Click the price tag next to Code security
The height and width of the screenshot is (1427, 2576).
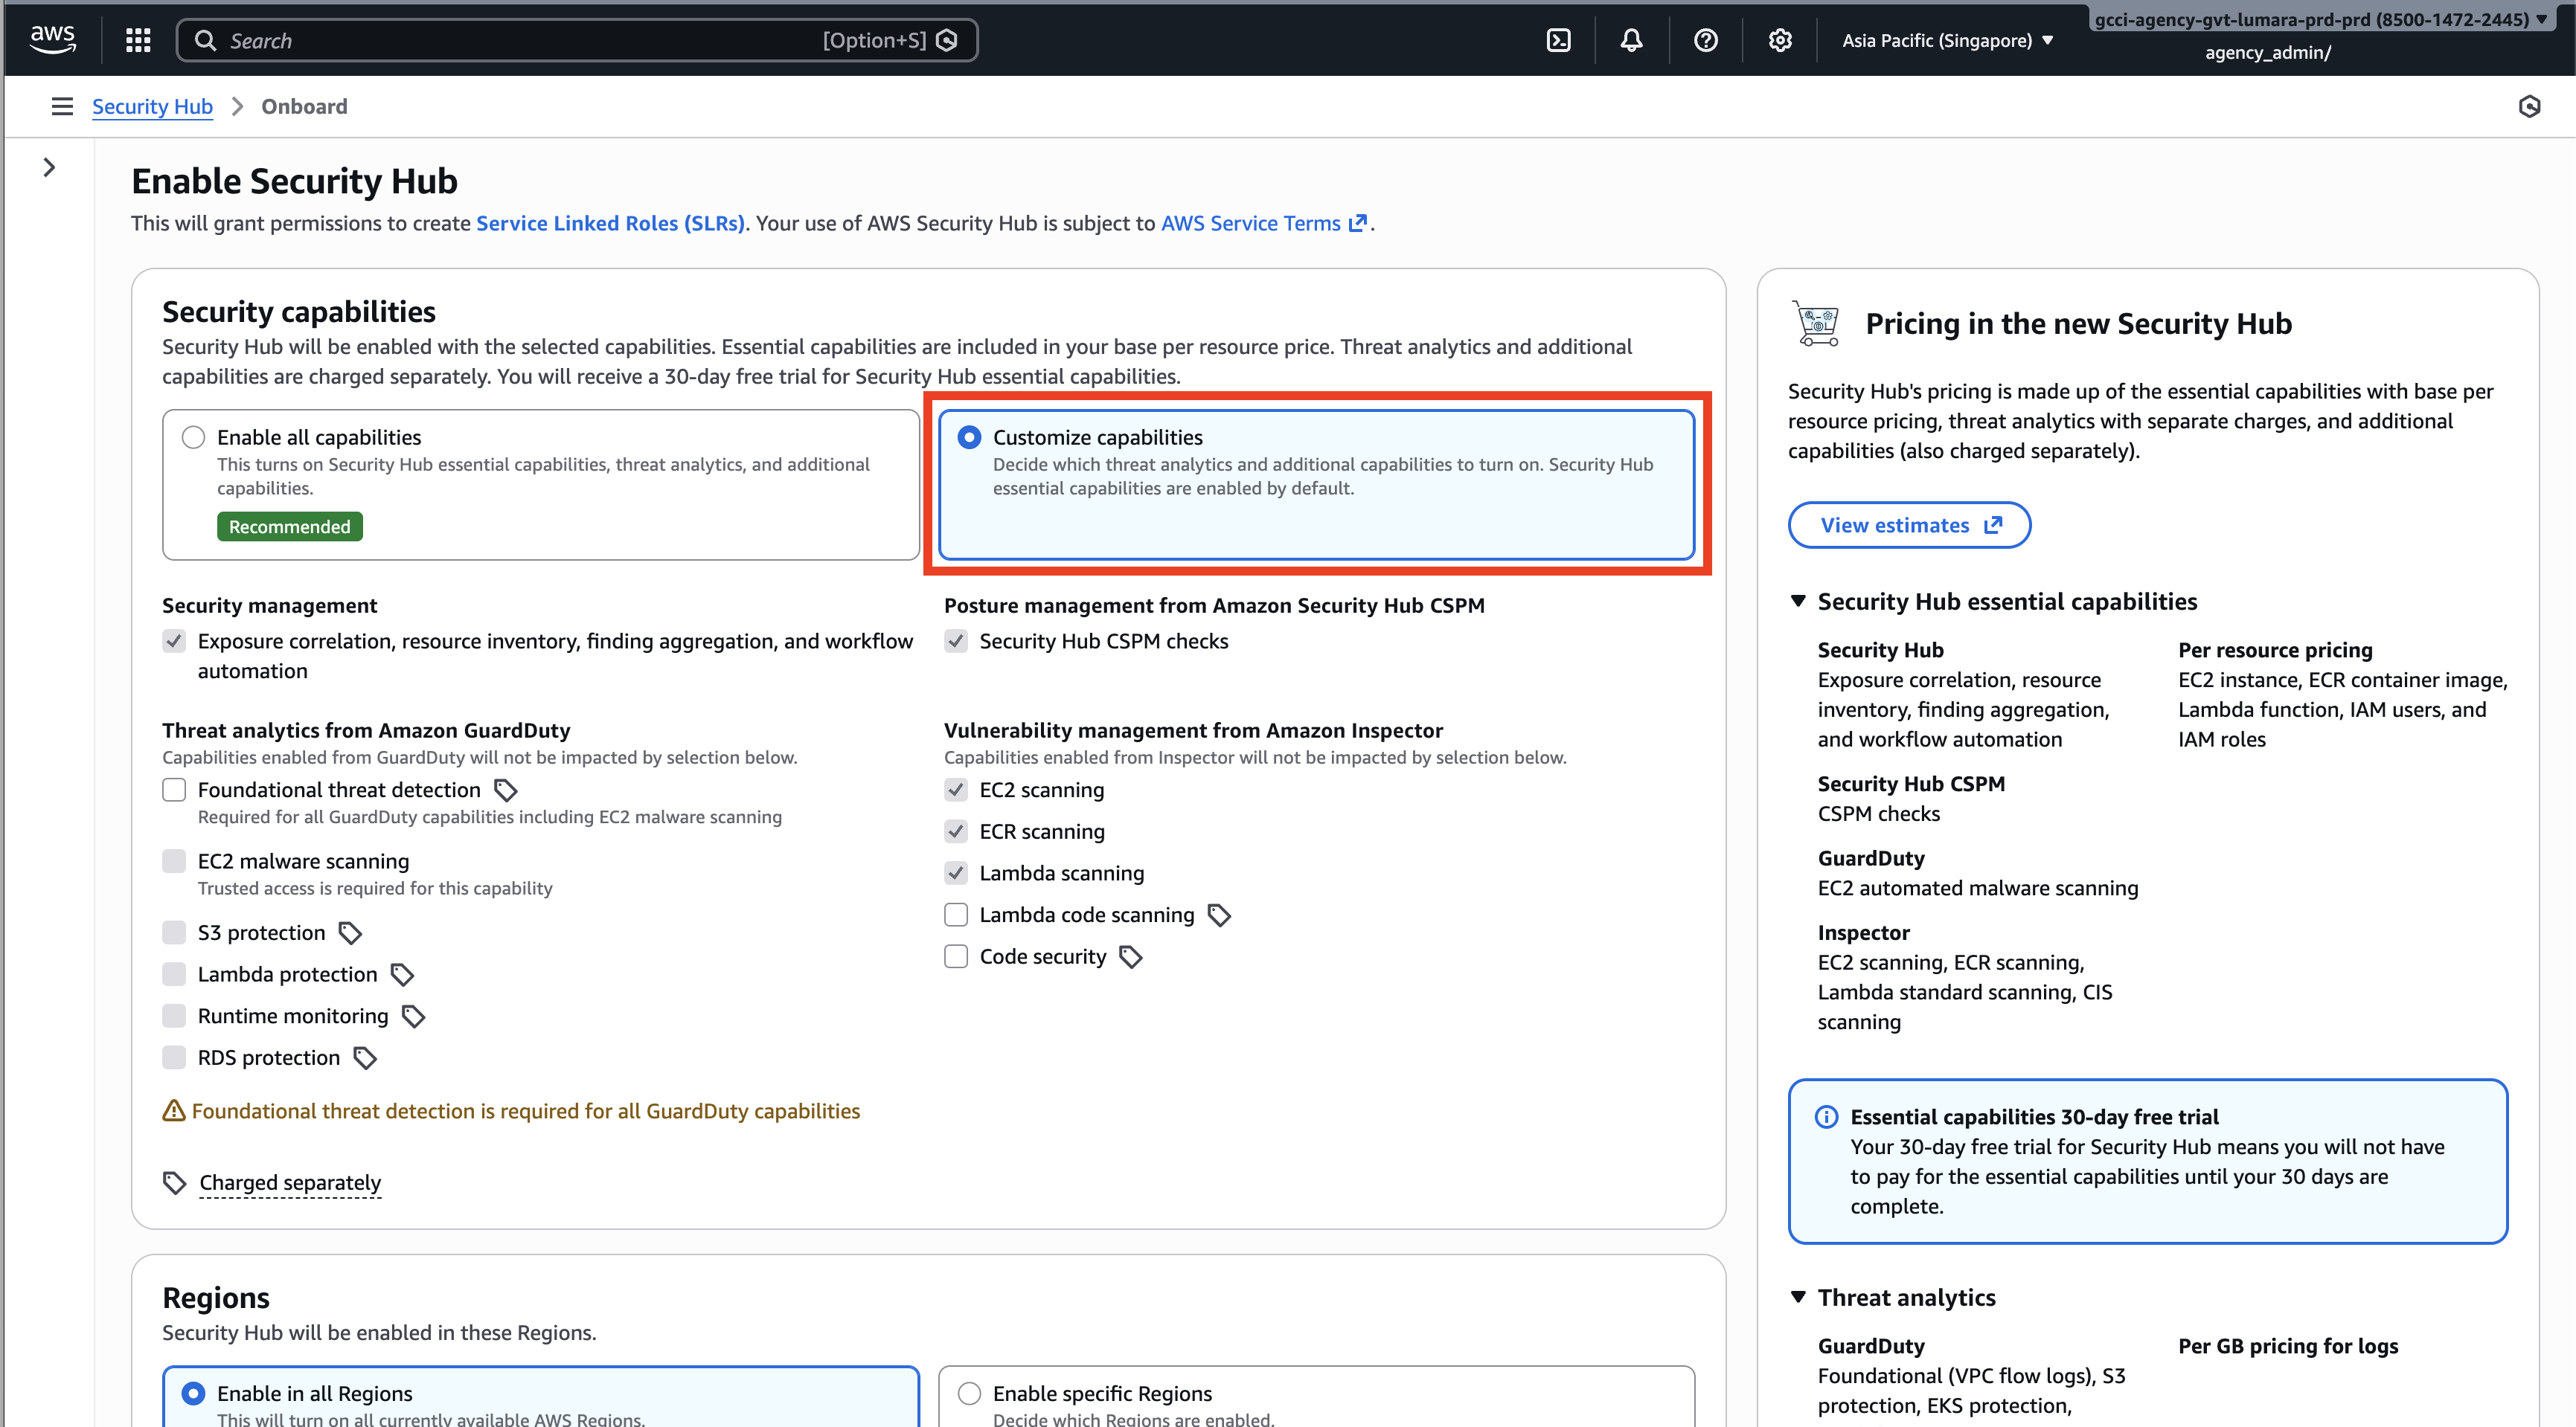click(1131, 957)
